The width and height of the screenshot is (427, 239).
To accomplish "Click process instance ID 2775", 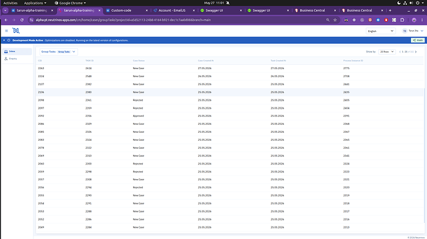I will tap(346, 69).
